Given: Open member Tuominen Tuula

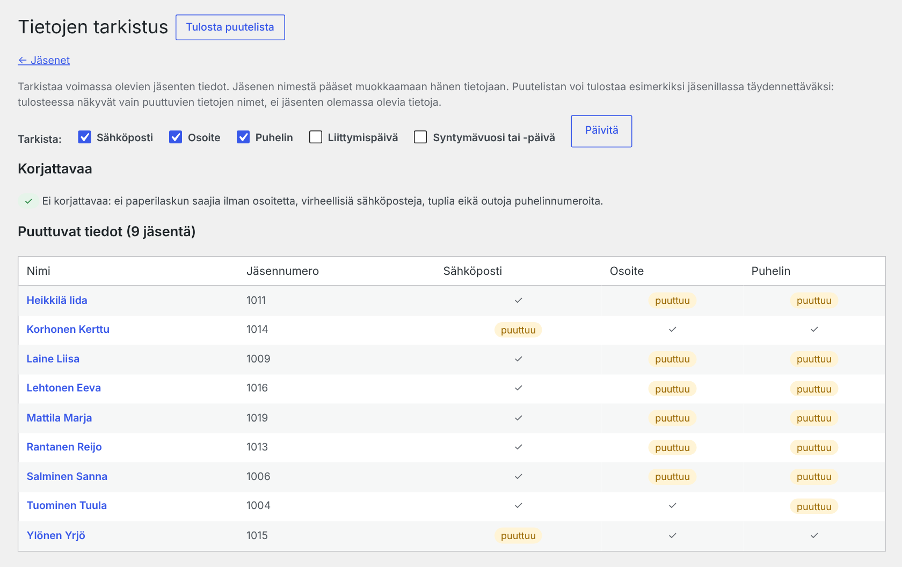Looking at the screenshot, I should pyautogui.click(x=67, y=505).
